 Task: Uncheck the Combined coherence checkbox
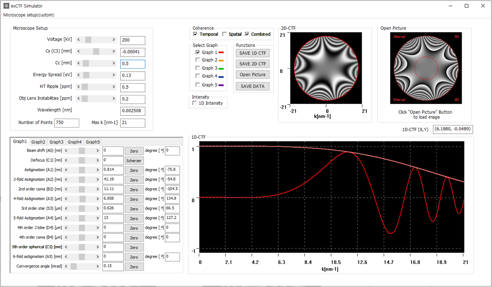click(x=247, y=34)
